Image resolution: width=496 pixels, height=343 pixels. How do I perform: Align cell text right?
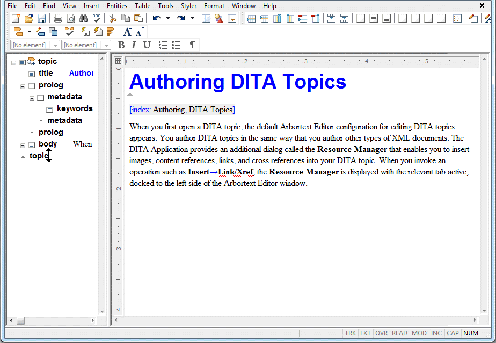428,18
